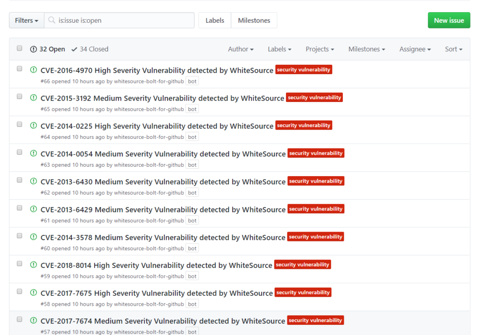This screenshot has width=477, height=335.
Task: Click the search magnifier icon in filter bar
Action: click(x=51, y=20)
